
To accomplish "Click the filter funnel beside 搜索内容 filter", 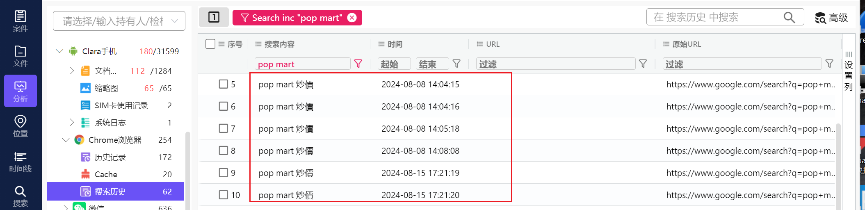I will coord(358,64).
